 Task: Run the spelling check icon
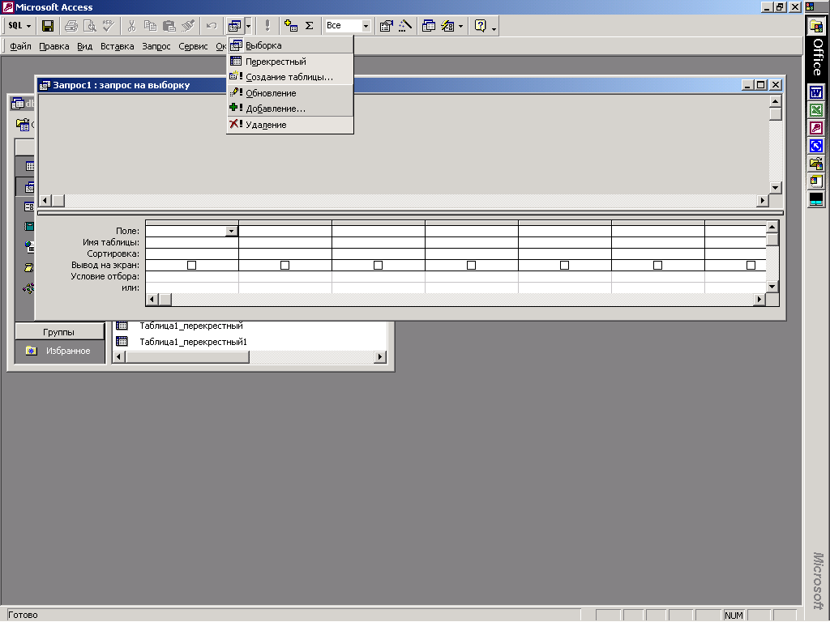pyautogui.click(x=109, y=25)
